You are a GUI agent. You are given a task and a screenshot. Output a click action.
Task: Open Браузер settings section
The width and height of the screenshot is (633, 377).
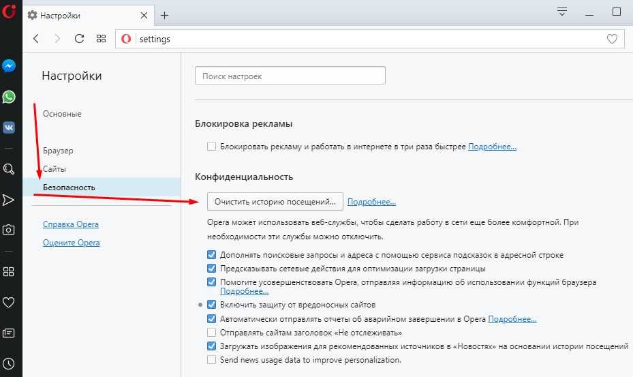pyautogui.click(x=58, y=151)
